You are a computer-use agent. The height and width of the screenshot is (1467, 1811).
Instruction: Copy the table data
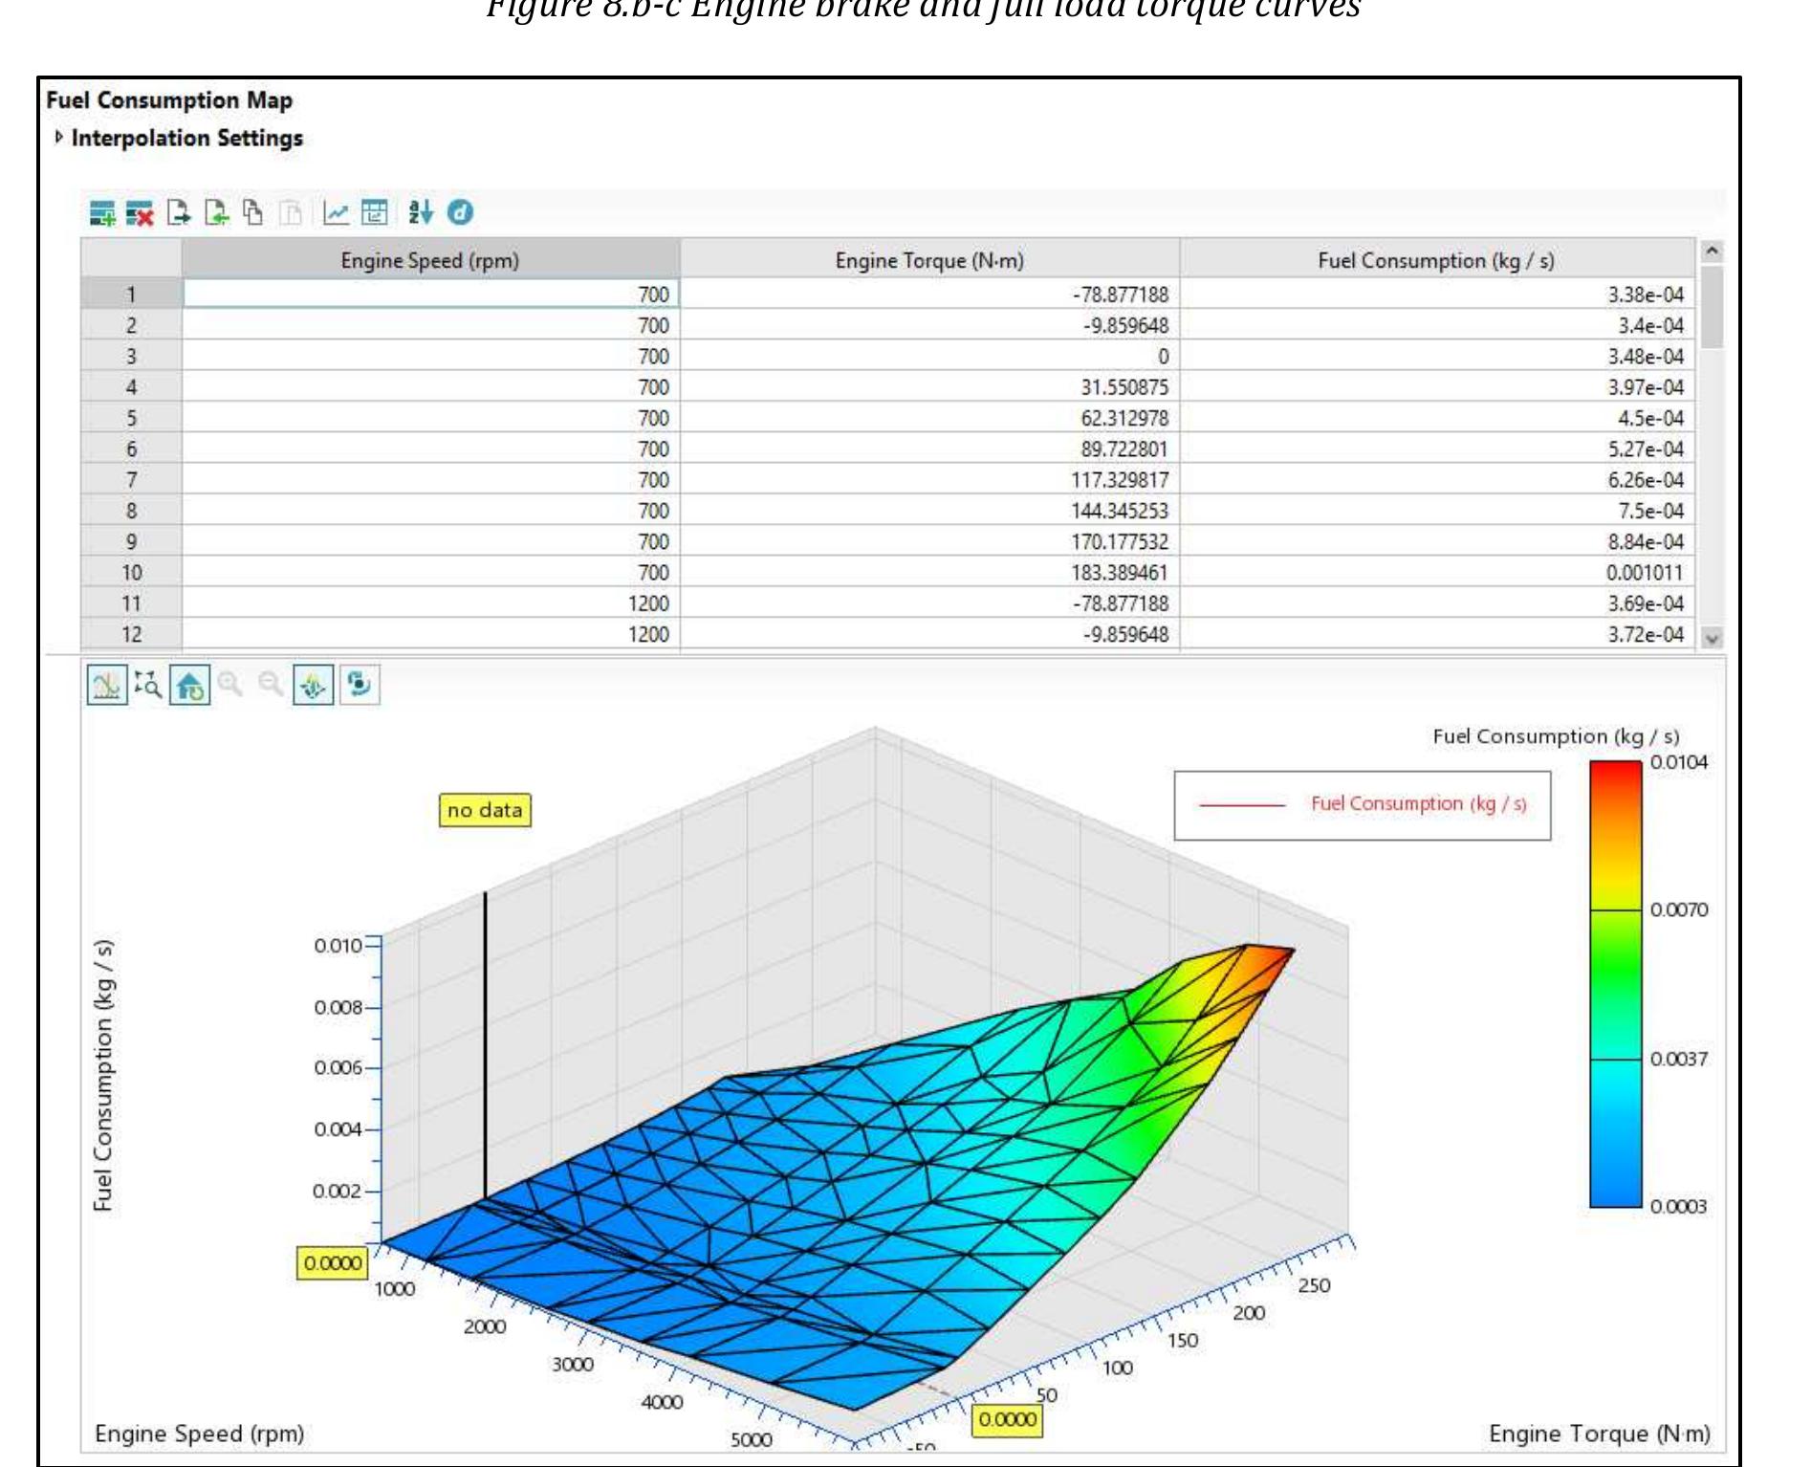252,212
